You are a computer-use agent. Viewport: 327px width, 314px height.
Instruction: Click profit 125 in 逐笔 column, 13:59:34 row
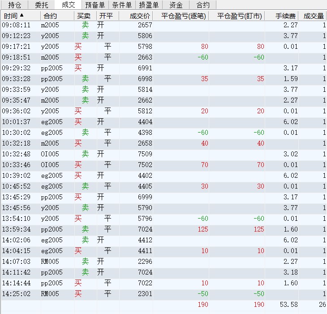203,229
